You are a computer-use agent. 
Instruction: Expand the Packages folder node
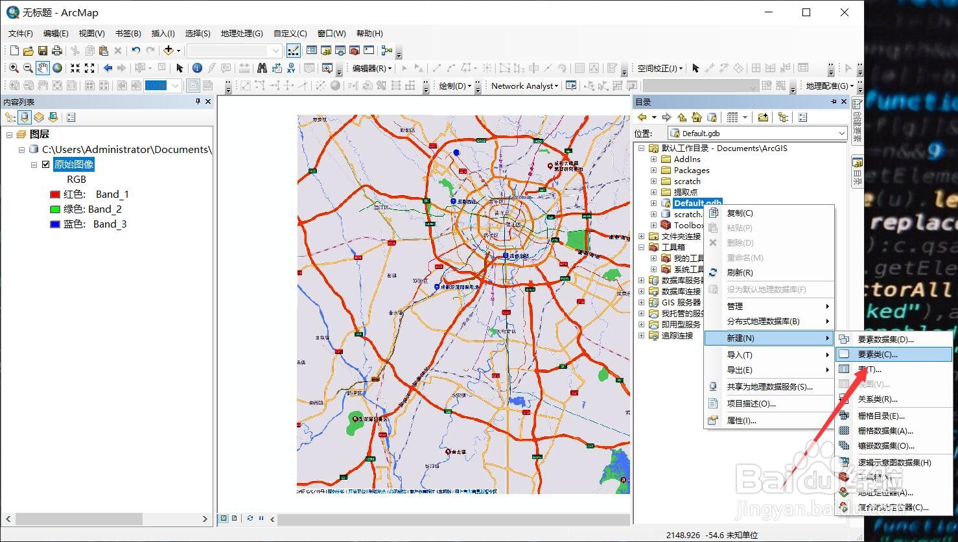[x=653, y=170]
